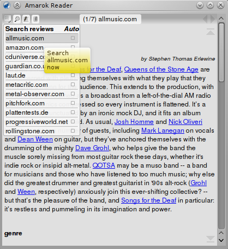The image size is (228, 249).
Task: Toggle auto checkbox for allmusic.com
Action: tap(73, 38)
